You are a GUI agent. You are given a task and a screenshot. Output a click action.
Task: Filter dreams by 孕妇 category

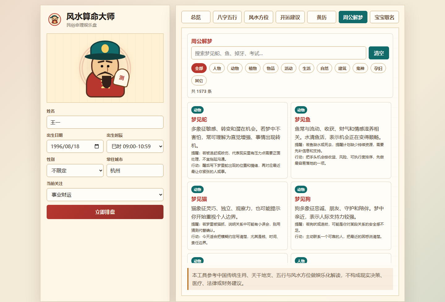pos(378,68)
